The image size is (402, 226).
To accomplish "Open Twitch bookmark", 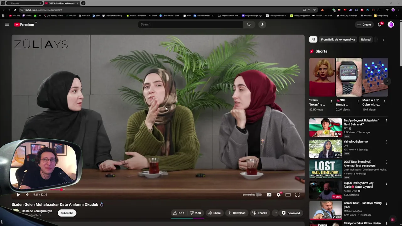I will point(27,15).
